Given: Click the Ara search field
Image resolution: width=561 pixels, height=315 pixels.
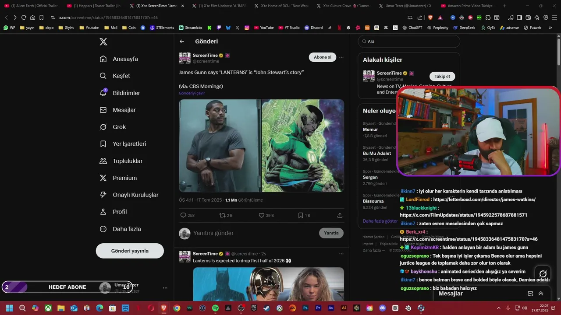Looking at the screenshot, I should [x=409, y=42].
